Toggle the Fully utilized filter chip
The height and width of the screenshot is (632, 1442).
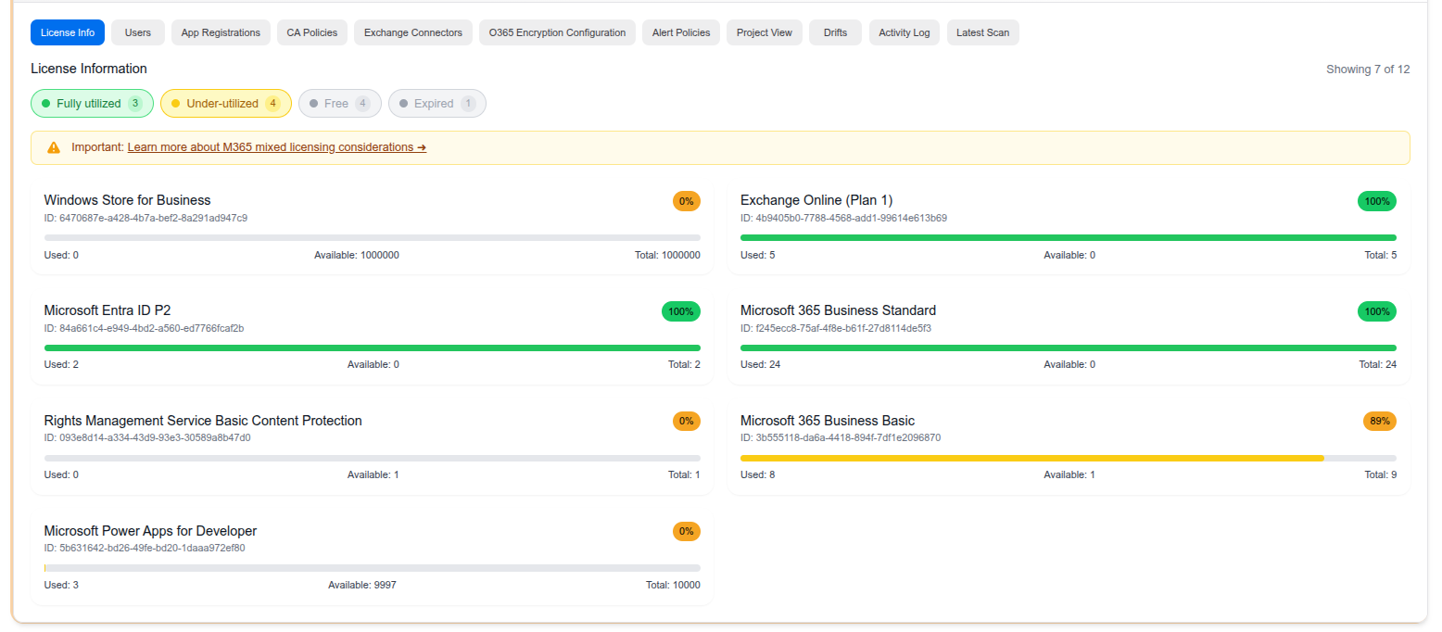92,104
